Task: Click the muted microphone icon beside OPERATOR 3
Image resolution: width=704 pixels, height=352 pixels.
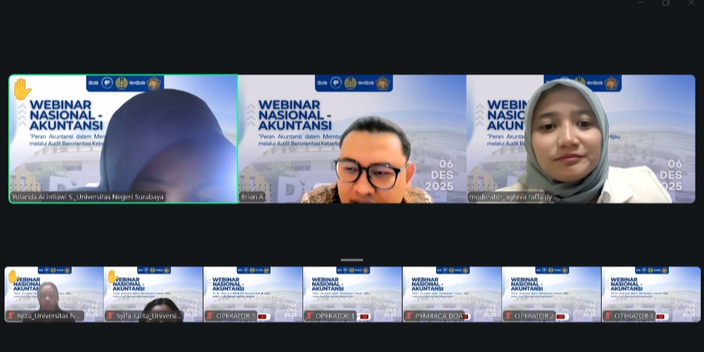Action: (210, 316)
